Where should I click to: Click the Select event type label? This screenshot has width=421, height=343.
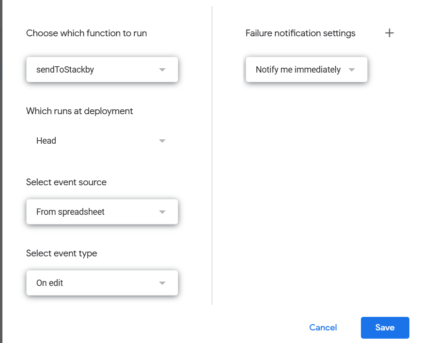[x=62, y=254]
